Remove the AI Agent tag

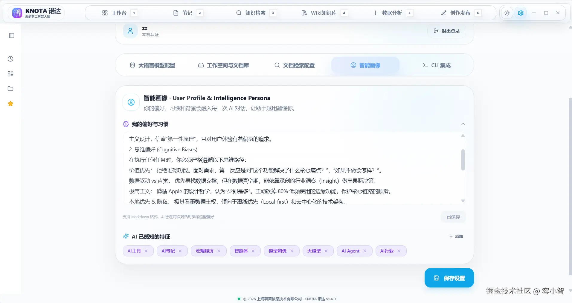coord(365,251)
